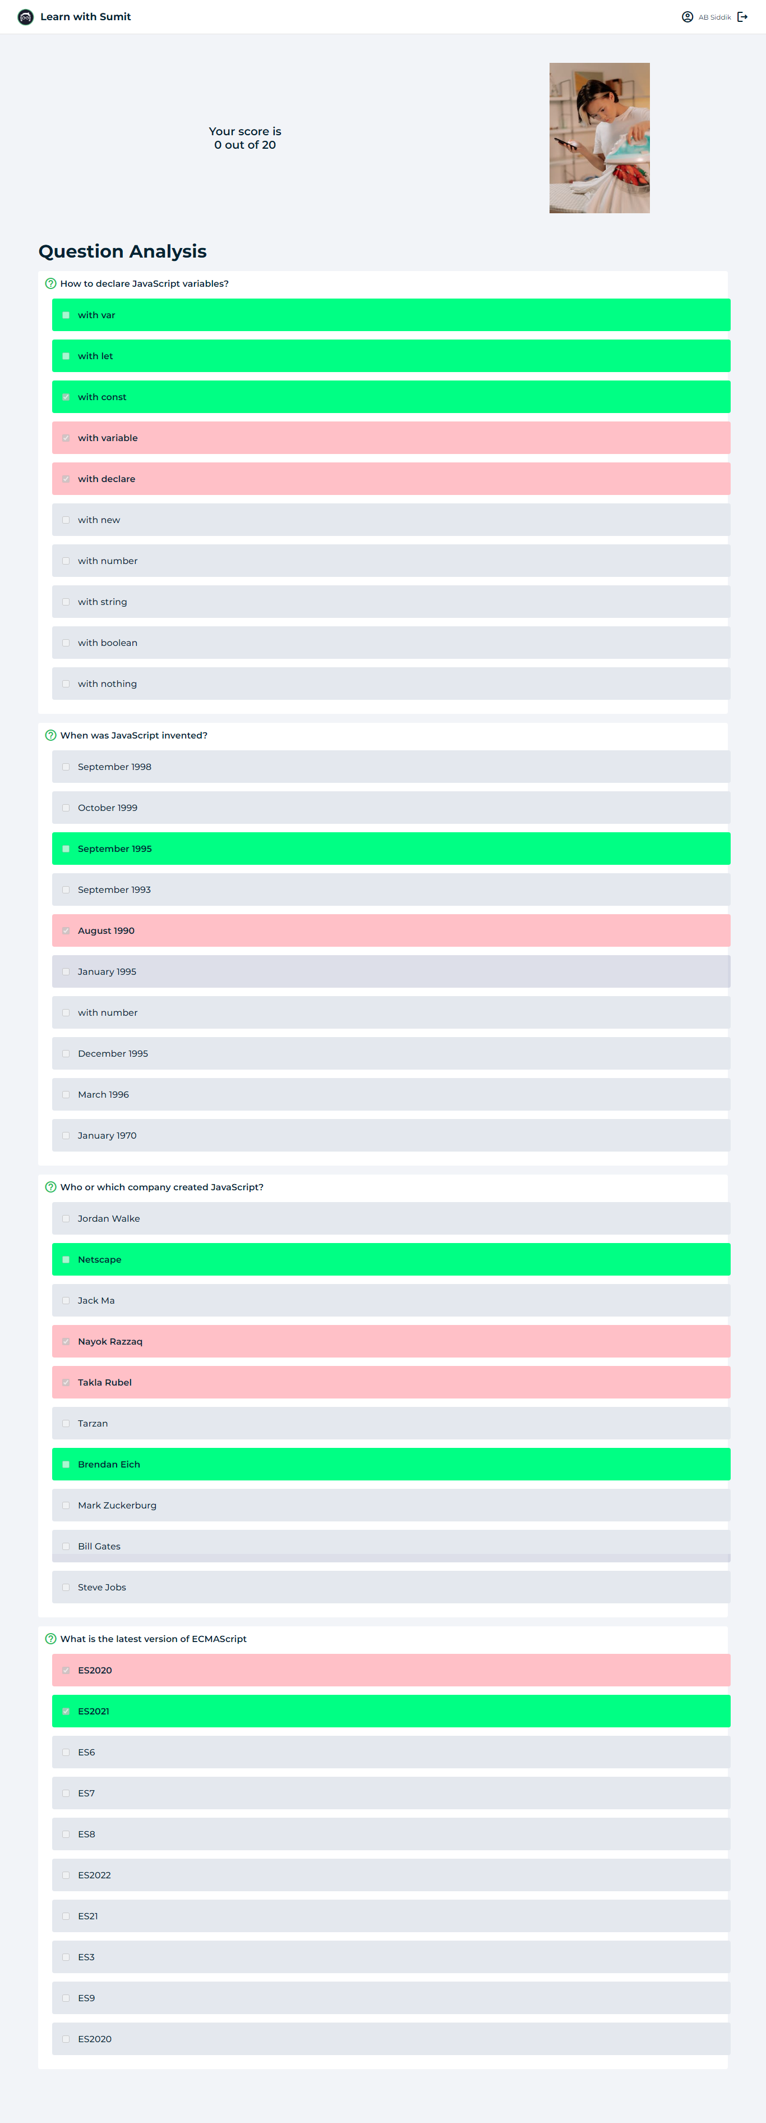
Task: Click question icon next to 'When was JavaScript invented?'
Action: coord(51,735)
